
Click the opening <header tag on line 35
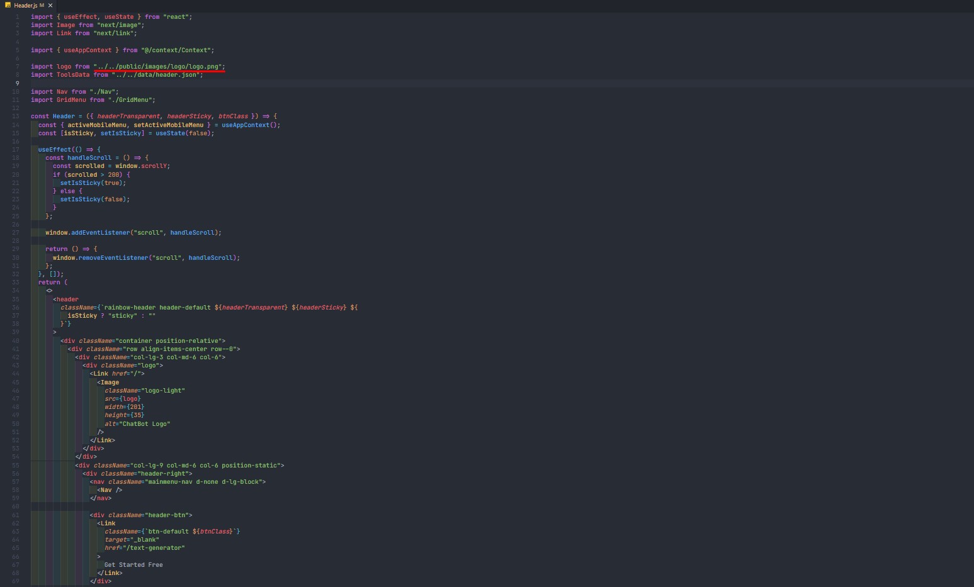point(66,299)
